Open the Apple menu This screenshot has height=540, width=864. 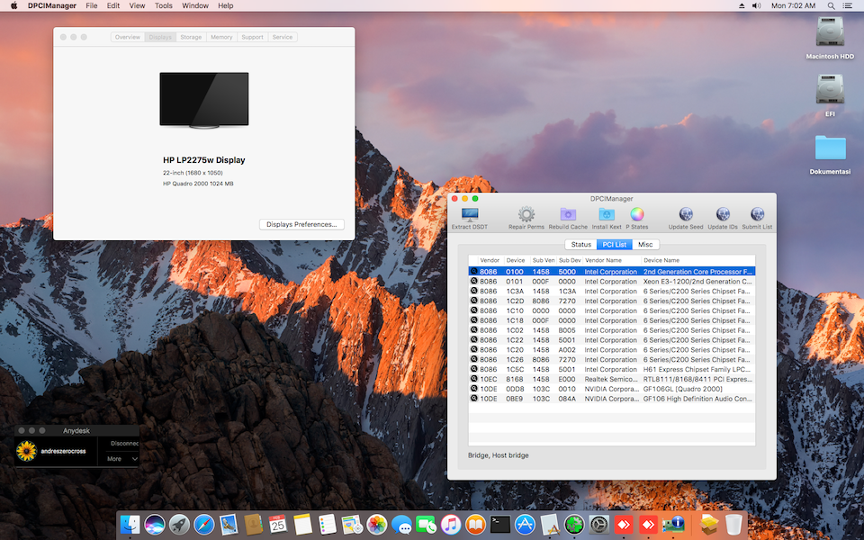pos(13,5)
